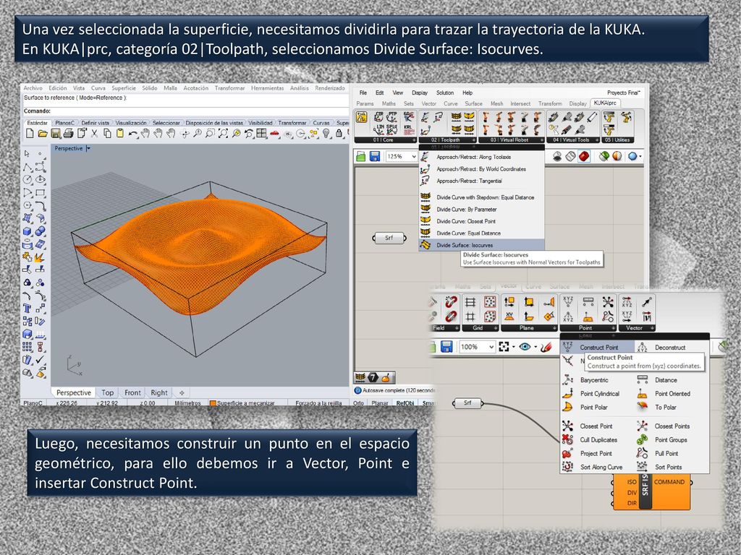Viewport: 741px width, 555px height.
Task: Toggle RefObj in Rhino's status bar
Action: [x=405, y=403]
